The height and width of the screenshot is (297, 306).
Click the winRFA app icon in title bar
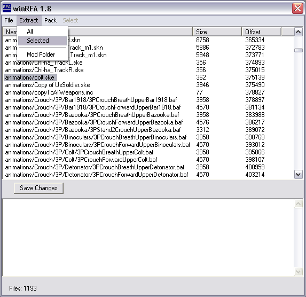point(6,8)
